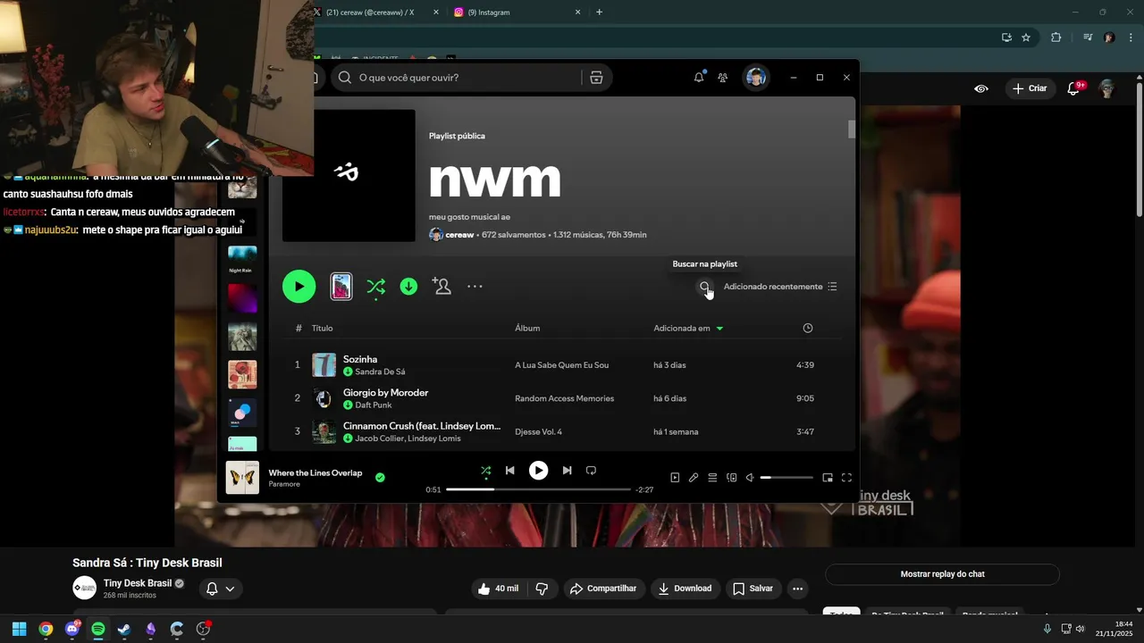Bookmark this page with the star icon
The height and width of the screenshot is (643, 1144).
1026,38
